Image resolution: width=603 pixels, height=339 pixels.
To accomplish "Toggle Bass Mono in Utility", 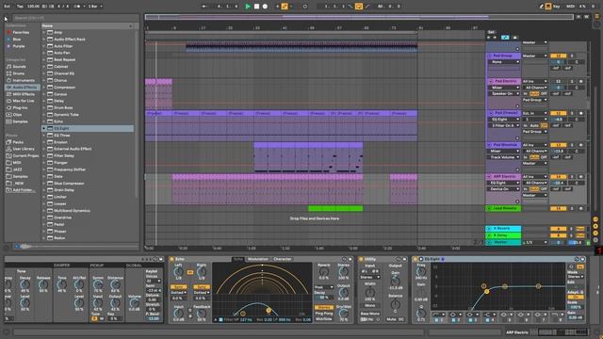I will pyautogui.click(x=370, y=314).
